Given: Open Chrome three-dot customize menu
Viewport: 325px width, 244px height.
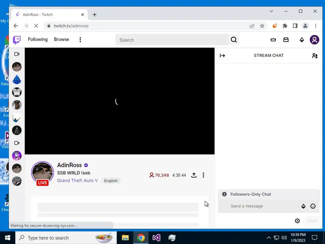Looking at the screenshot, I should [x=315, y=26].
